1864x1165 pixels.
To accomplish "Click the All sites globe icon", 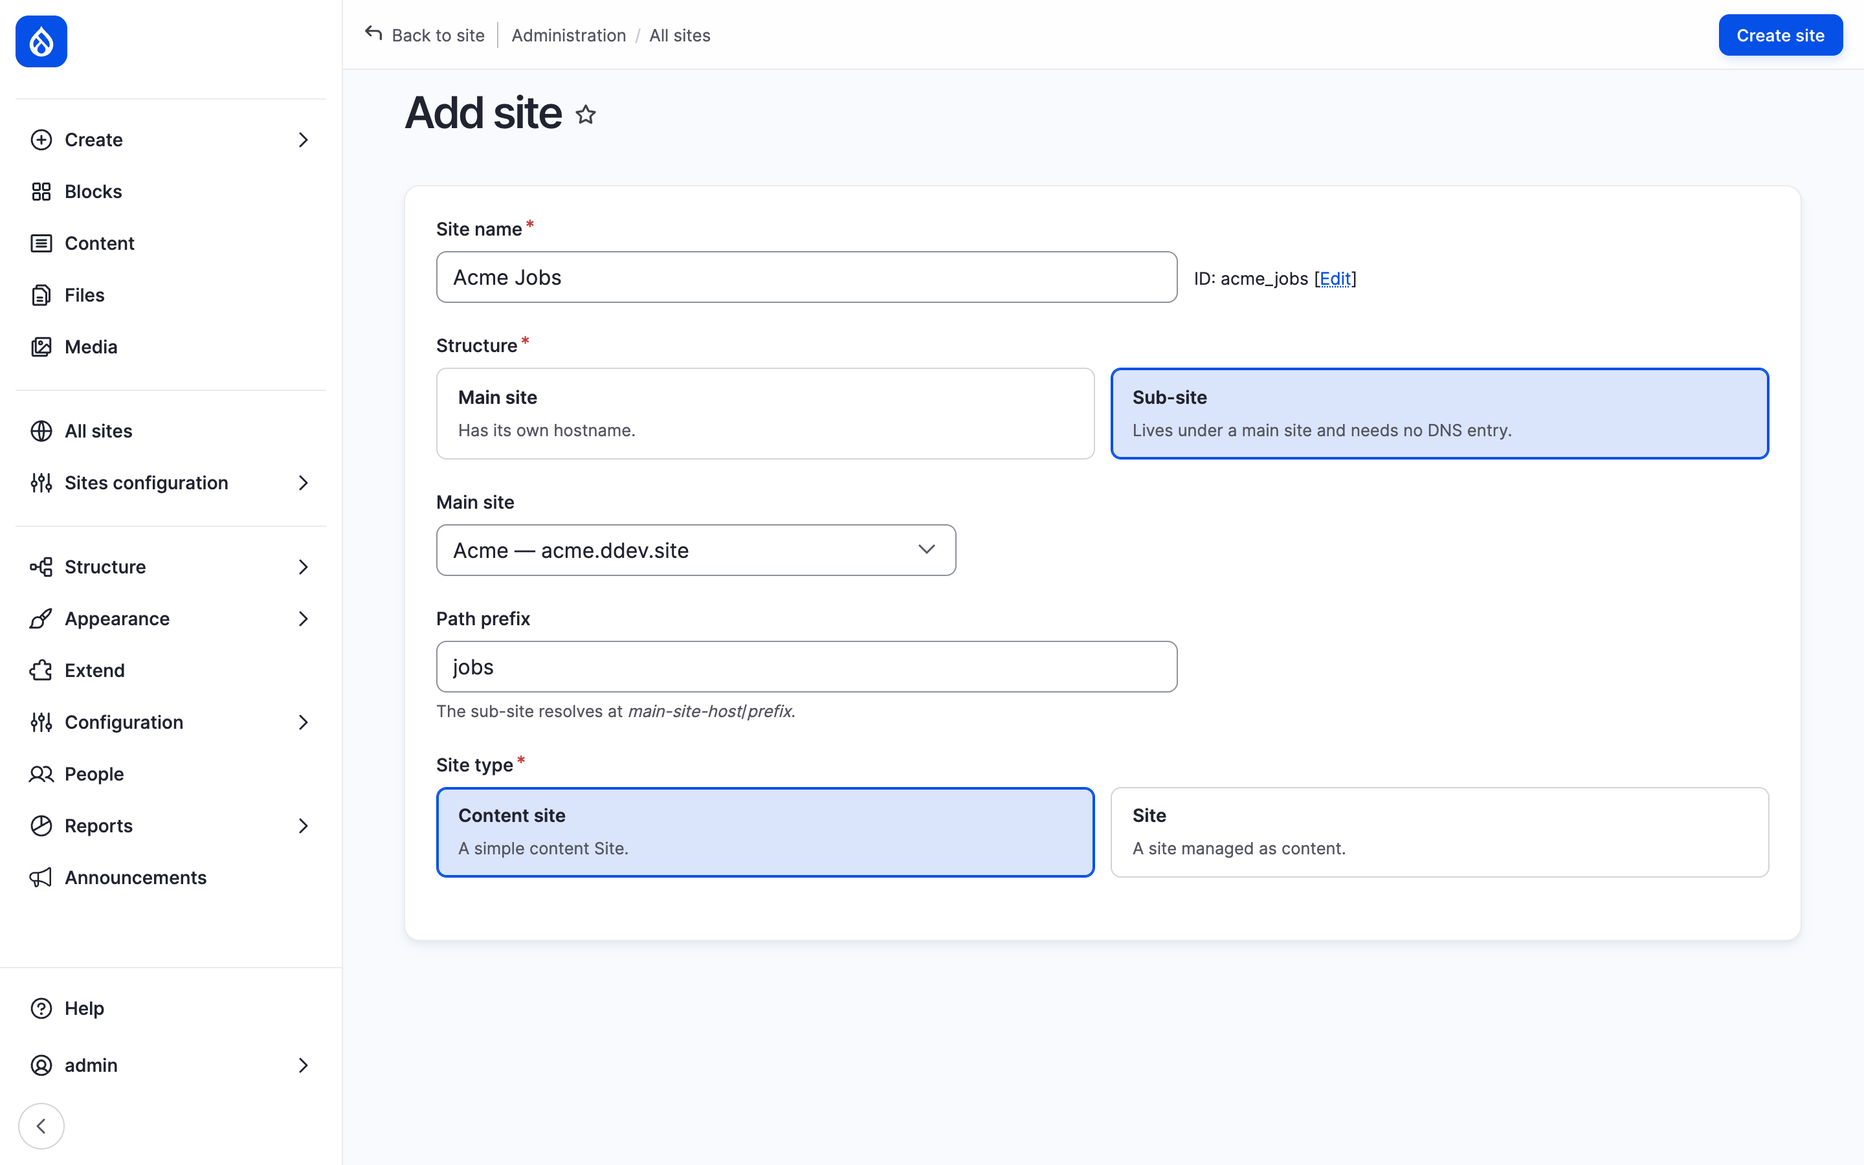I will (41, 430).
